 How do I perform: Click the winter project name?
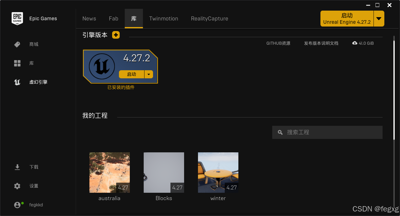(218, 198)
